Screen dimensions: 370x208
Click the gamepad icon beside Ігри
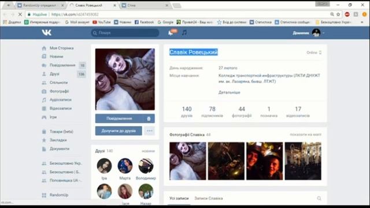coord(44,117)
